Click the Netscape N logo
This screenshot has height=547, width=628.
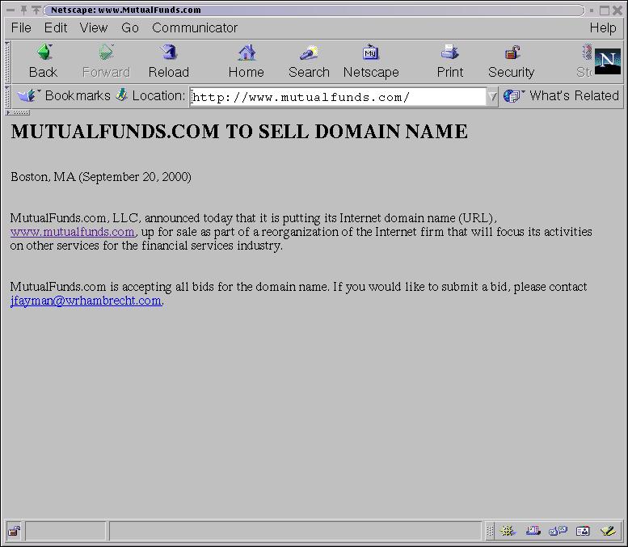608,61
